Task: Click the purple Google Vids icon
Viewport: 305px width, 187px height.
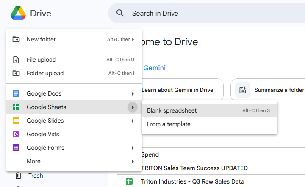Action: 16,134
